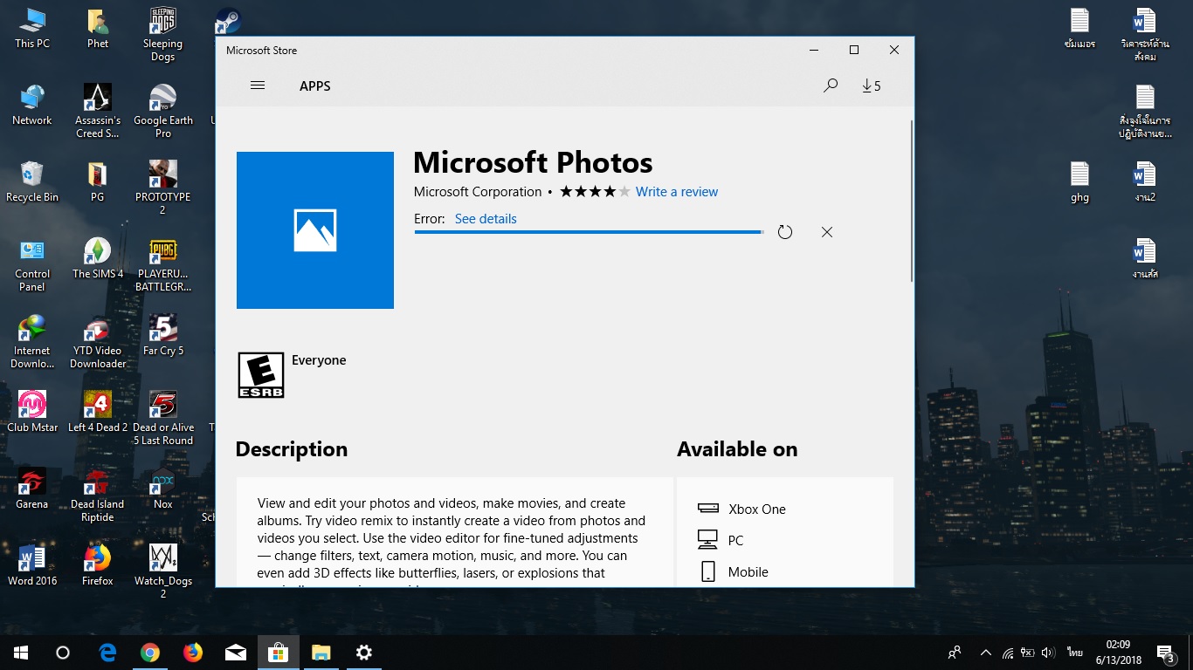Open the Windows Start menu
This screenshot has width=1193, height=670.
[21, 653]
